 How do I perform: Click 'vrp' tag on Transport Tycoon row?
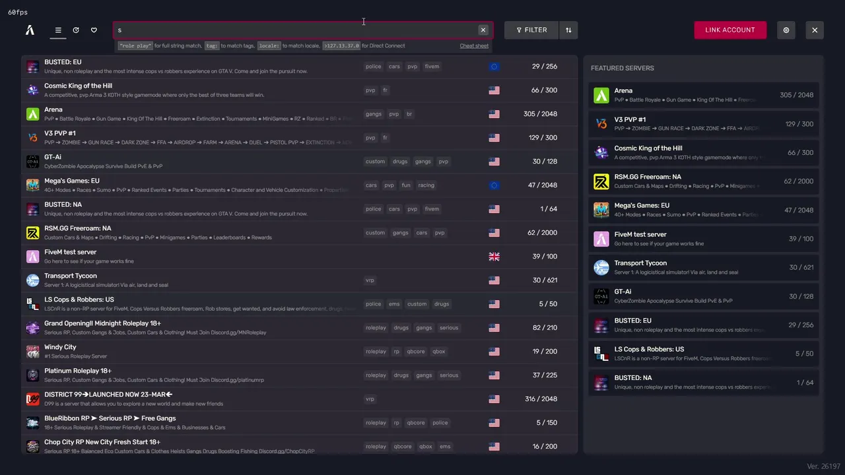pyautogui.click(x=370, y=280)
